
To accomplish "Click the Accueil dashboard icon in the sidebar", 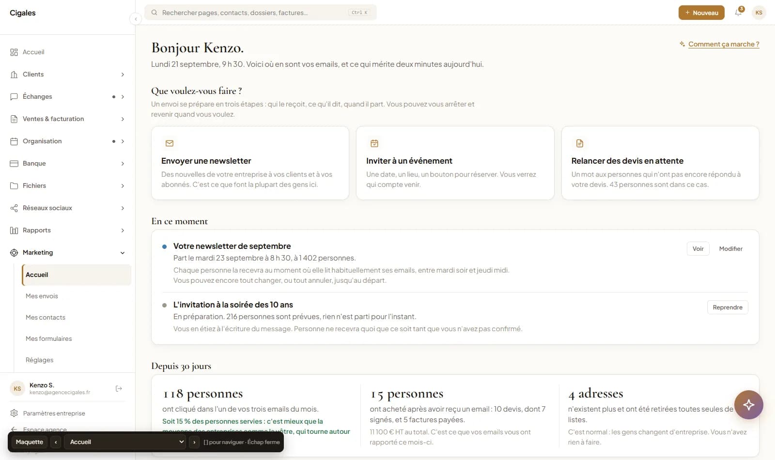I will (x=14, y=52).
